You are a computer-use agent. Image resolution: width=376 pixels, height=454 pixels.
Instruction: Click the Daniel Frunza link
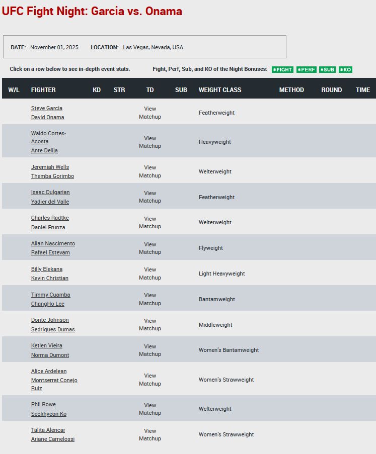coord(48,227)
